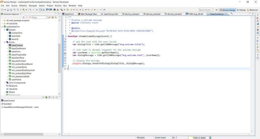The width and height of the screenshot is (260, 139).
Task: Collapse the svySampleCrm solution node
Action: click(x=2, y=27)
